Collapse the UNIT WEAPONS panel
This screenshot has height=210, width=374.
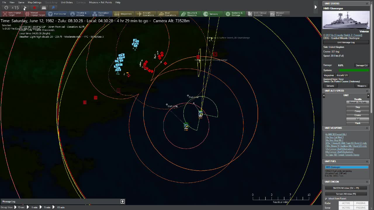[367, 128]
